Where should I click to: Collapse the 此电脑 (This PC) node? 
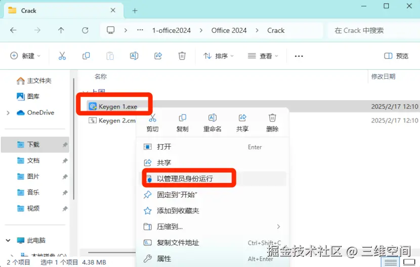pos(8,240)
